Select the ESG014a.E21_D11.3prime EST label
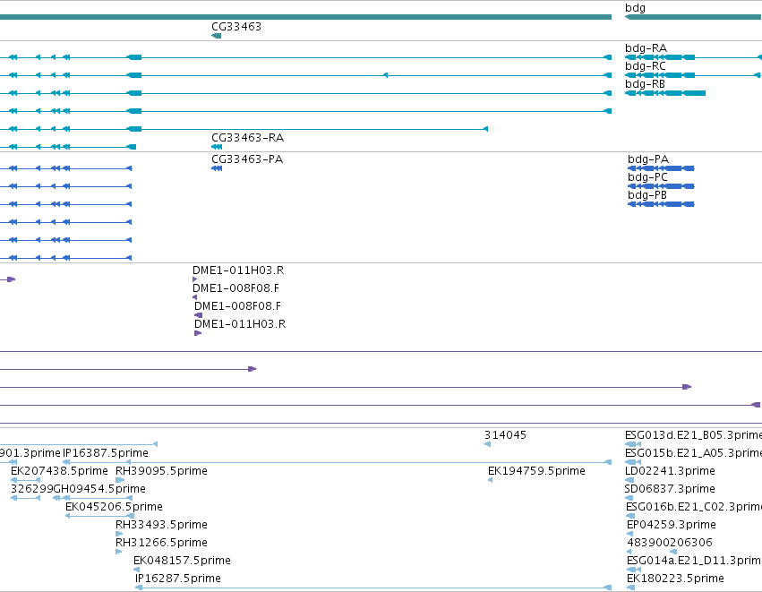The height and width of the screenshot is (592, 762). pyautogui.click(x=695, y=561)
